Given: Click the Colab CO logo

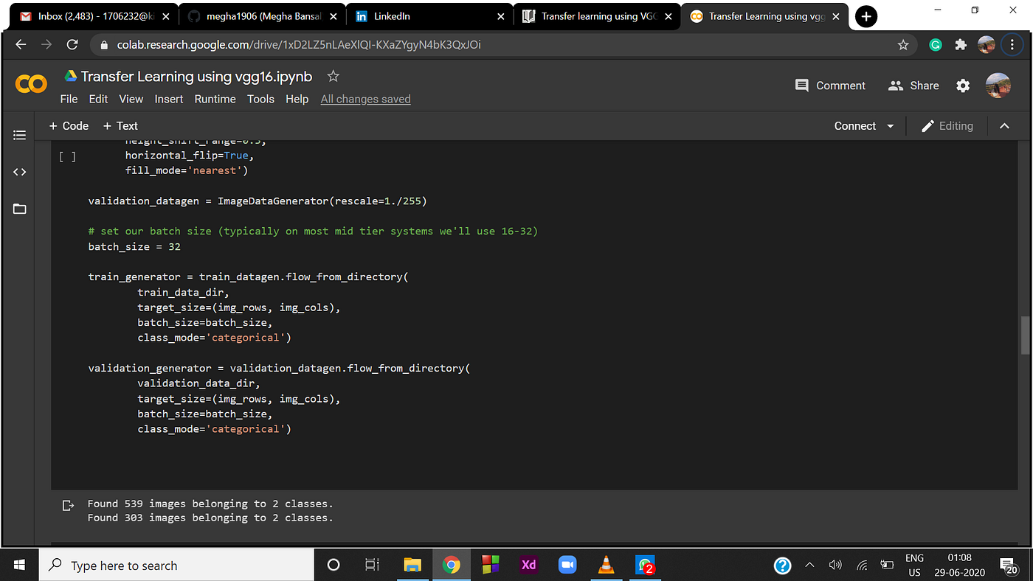Looking at the screenshot, I should tap(30, 84).
